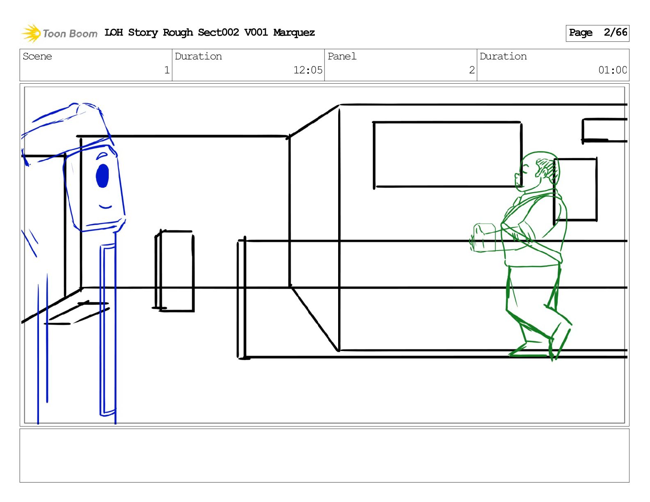Click the 'Duration' label next to Scene
The image size is (650, 502).
(198, 56)
